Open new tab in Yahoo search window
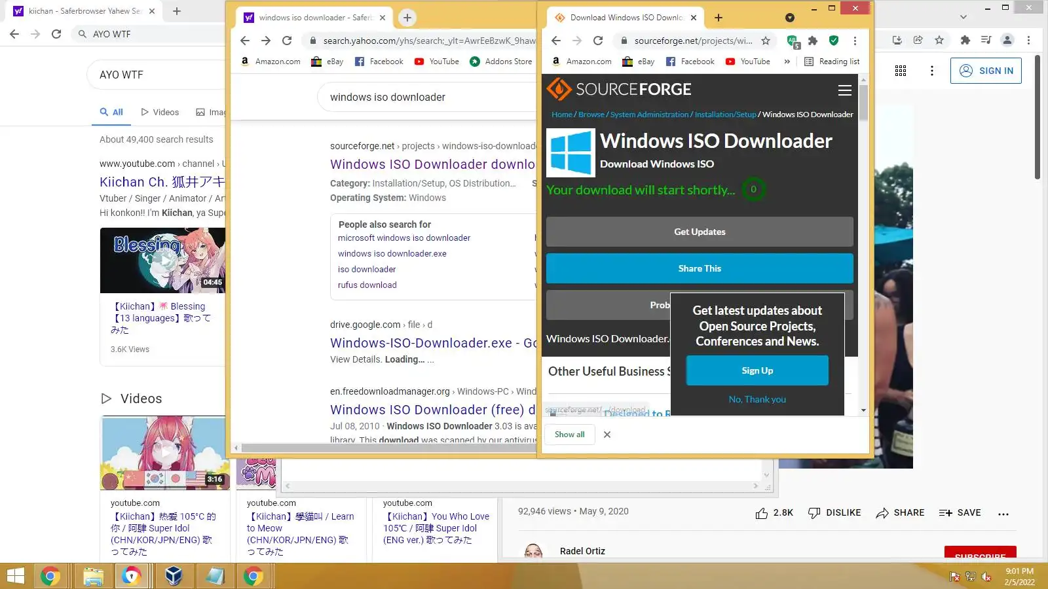This screenshot has height=589, width=1048. click(407, 18)
